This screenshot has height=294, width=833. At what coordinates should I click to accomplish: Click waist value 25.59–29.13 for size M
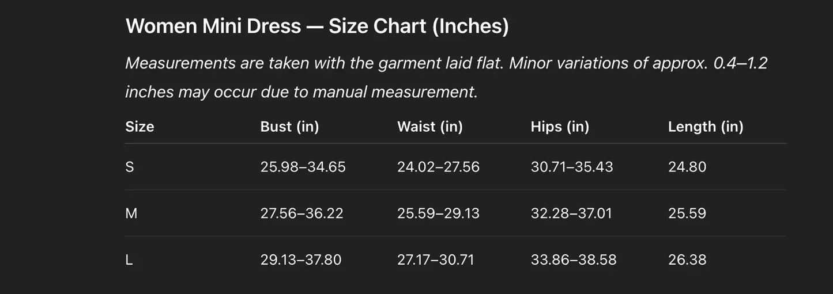[x=438, y=213]
